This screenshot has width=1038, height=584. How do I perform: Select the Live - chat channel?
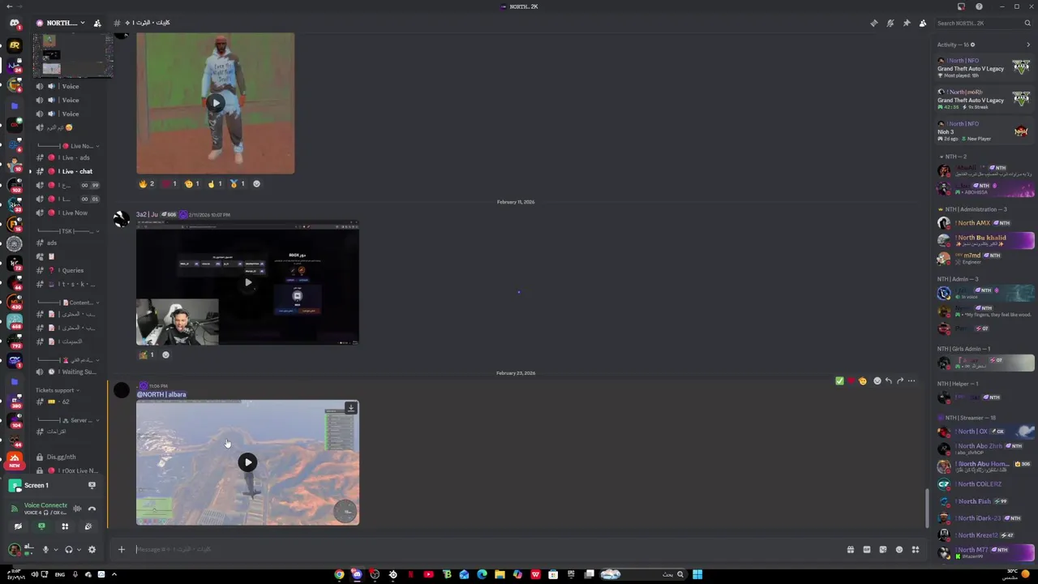pyautogui.click(x=69, y=171)
